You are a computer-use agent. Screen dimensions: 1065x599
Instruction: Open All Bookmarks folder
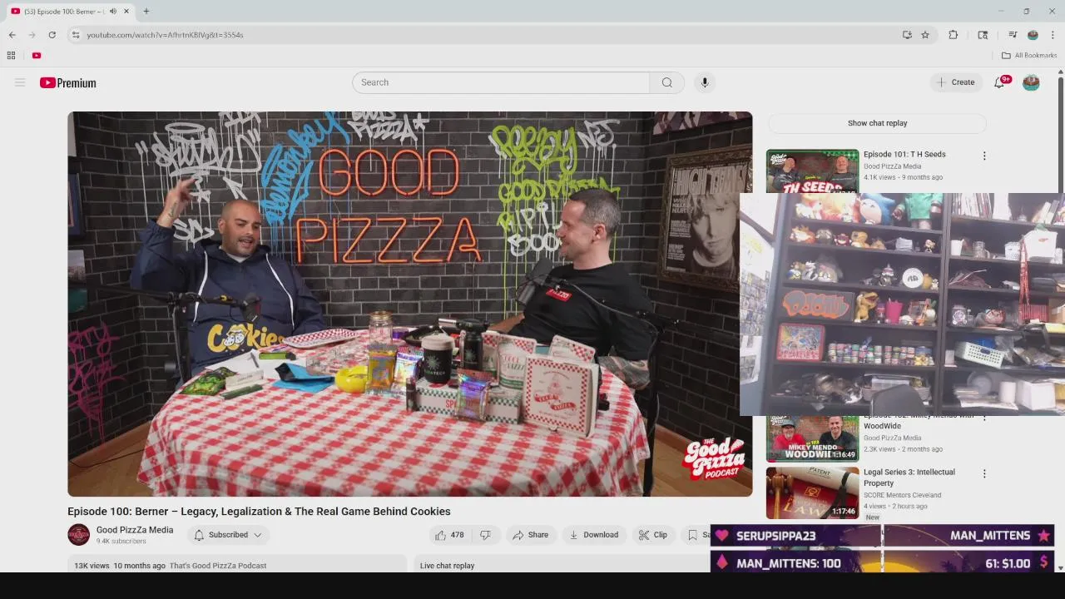point(1029,56)
